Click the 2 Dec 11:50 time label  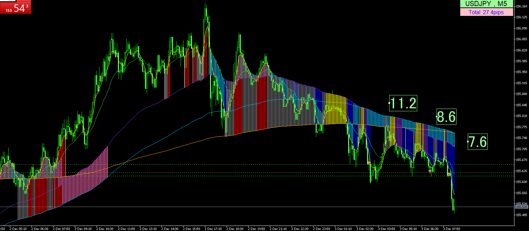(x=126, y=229)
